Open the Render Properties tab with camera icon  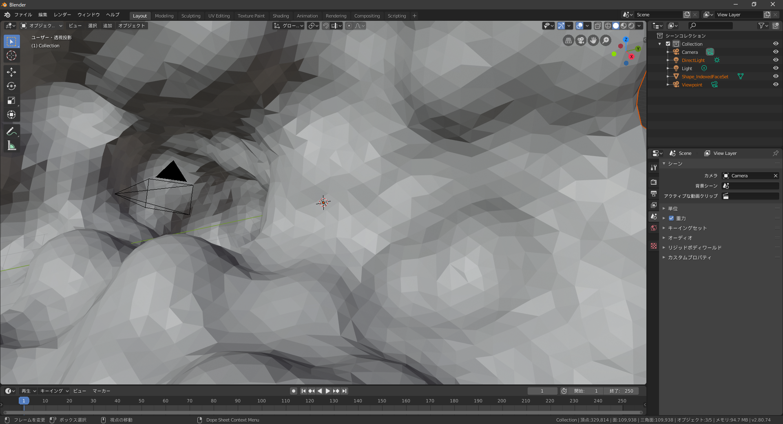tap(654, 182)
